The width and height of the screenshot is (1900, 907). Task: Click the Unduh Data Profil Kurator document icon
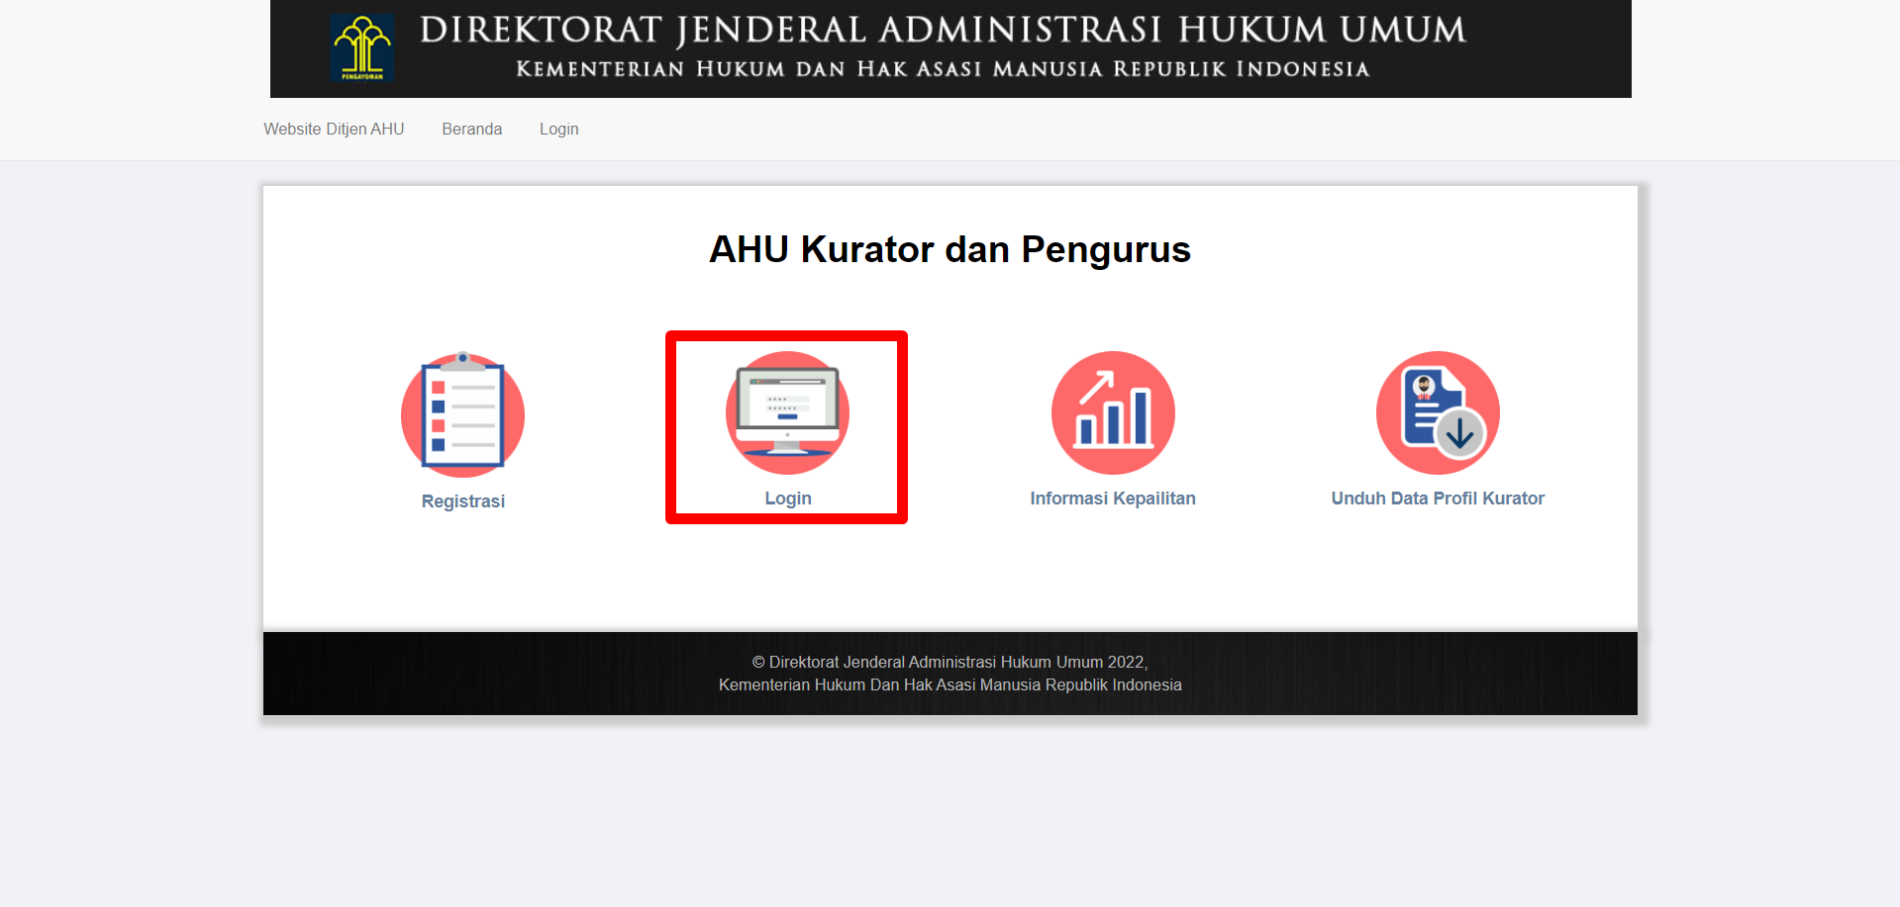1438,412
